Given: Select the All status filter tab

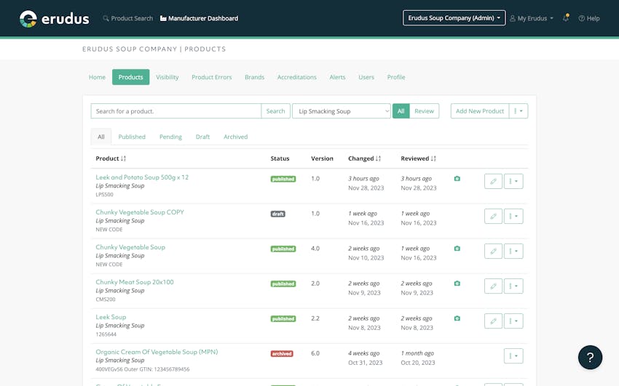Looking at the screenshot, I should 101,137.
